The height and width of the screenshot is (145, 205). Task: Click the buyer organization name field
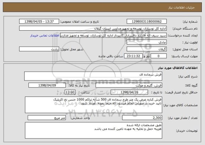[x=93, y=29]
